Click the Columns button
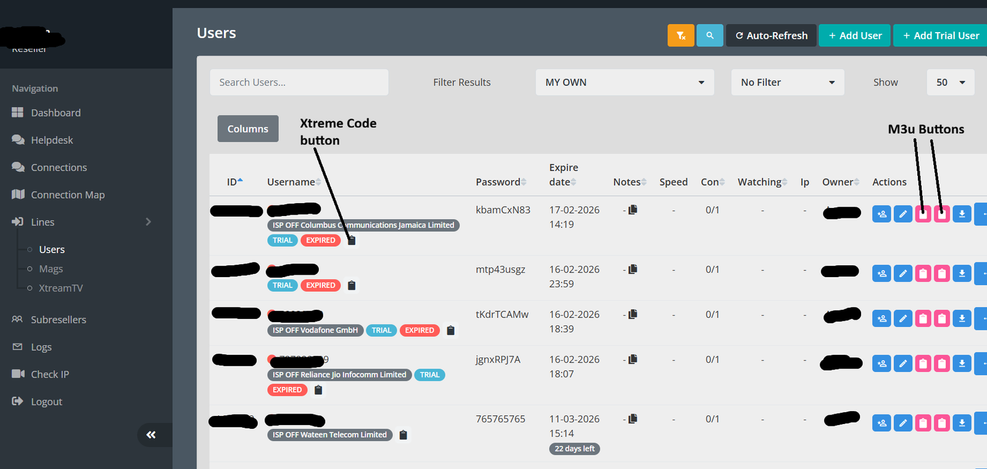Image resolution: width=987 pixels, height=469 pixels. tap(248, 128)
